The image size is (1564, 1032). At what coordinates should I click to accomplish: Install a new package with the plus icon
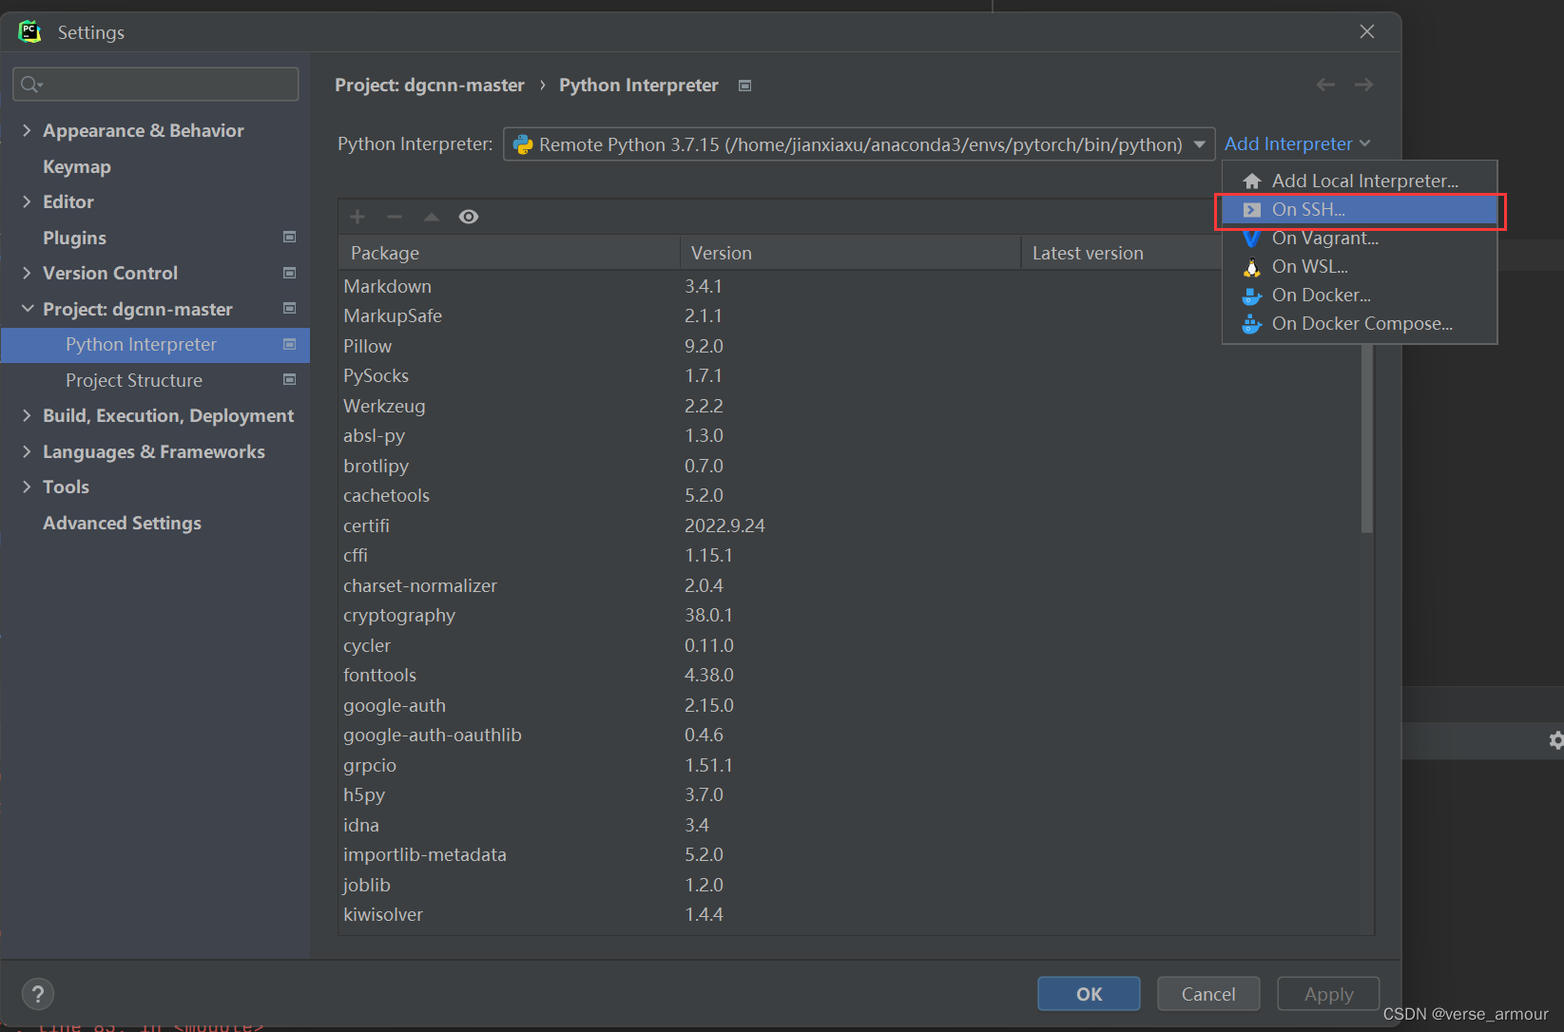click(357, 217)
